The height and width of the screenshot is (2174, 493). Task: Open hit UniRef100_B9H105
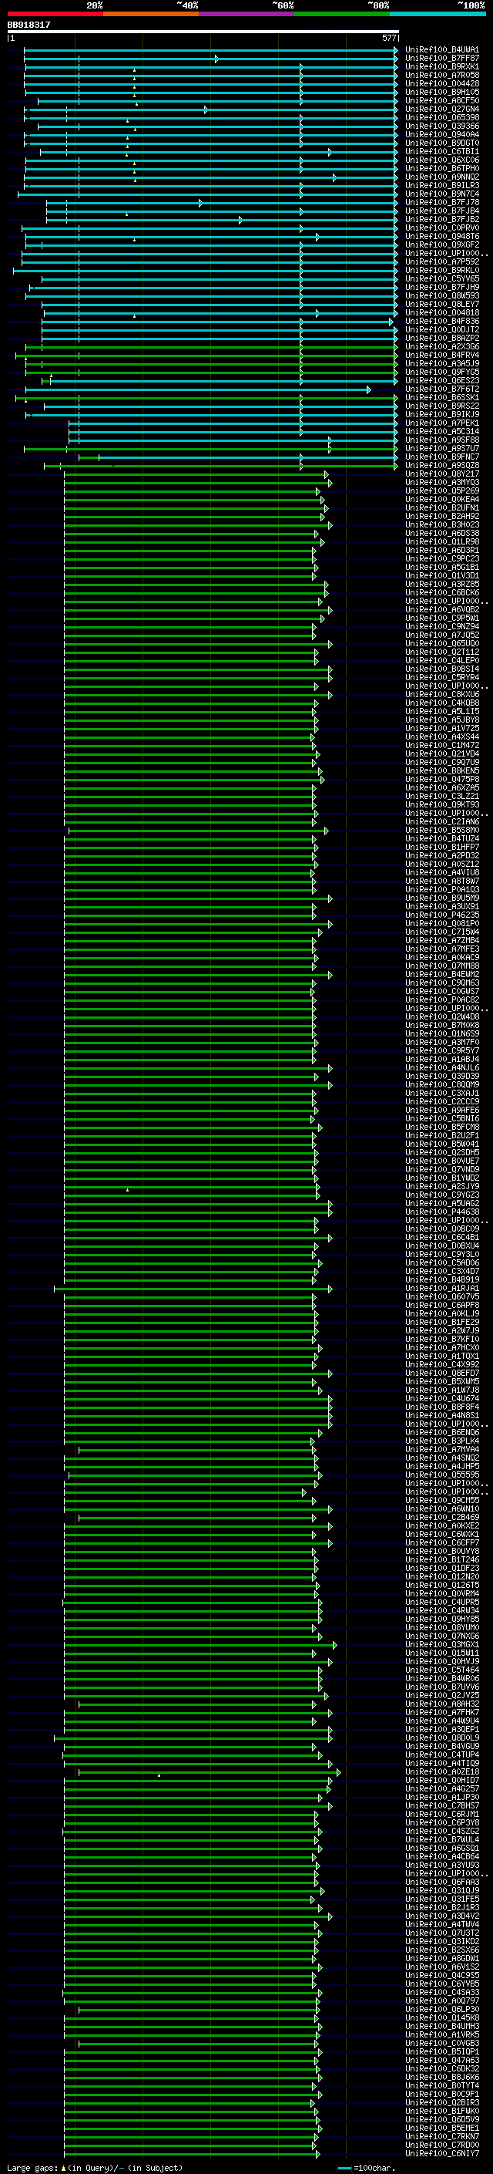click(x=442, y=92)
